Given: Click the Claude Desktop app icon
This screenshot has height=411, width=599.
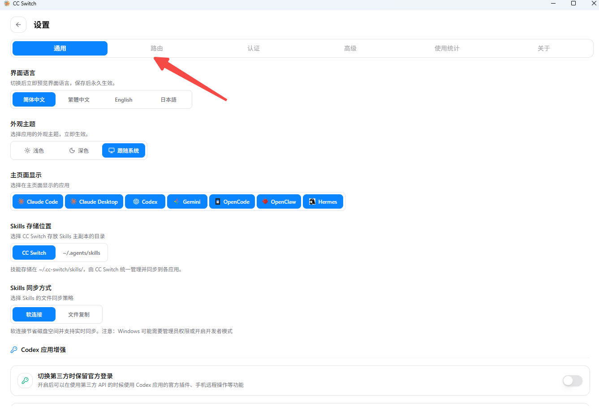Looking at the screenshot, I should 73,201.
